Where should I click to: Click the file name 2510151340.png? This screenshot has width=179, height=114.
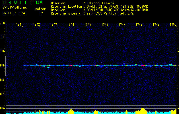(15, 8)
